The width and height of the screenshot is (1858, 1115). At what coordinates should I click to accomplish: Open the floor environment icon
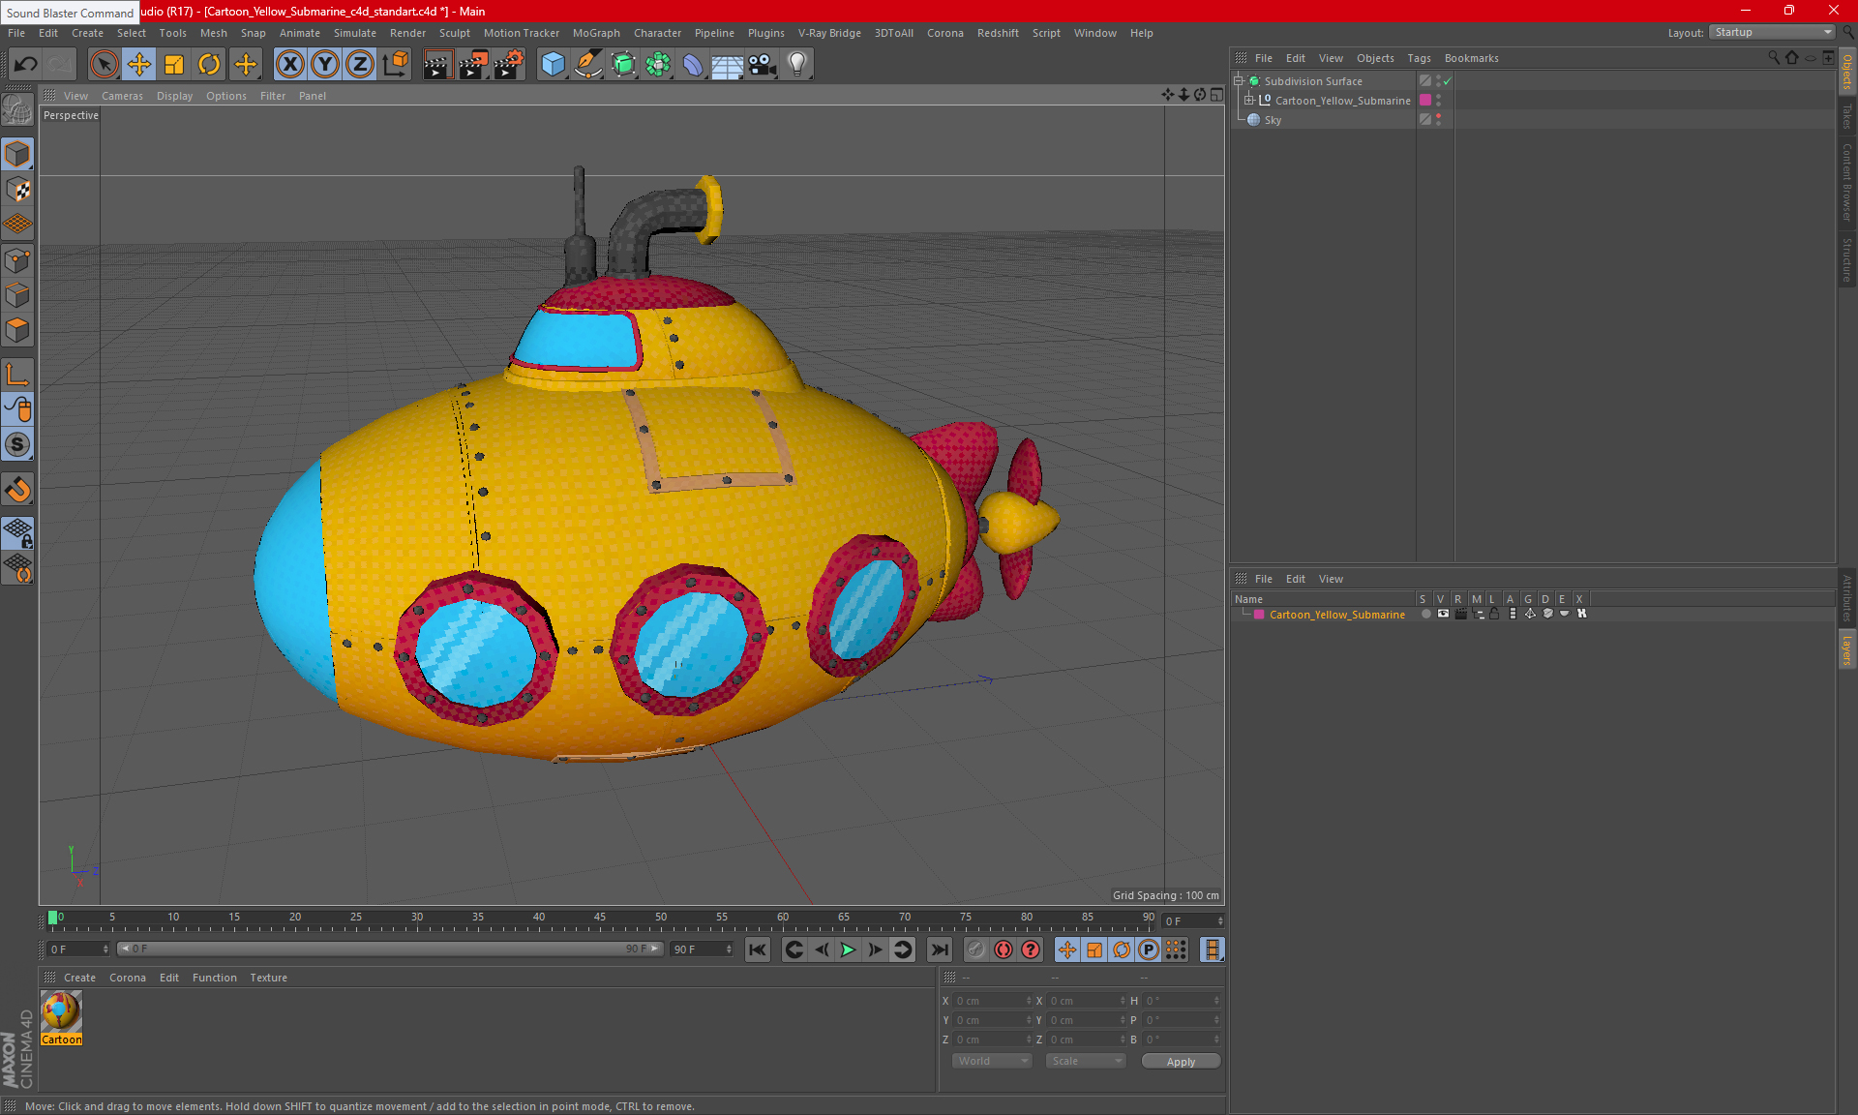point(727,65)
